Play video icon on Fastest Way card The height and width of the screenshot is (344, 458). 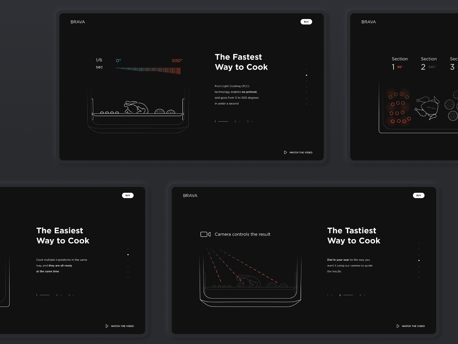(x=285, y=152)
